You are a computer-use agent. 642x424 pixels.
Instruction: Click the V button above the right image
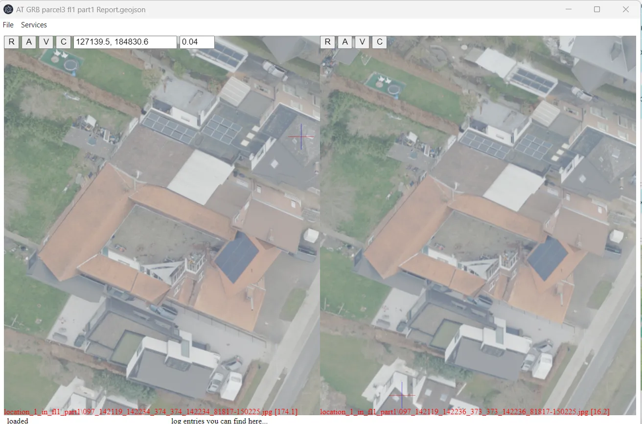(362, 42)
